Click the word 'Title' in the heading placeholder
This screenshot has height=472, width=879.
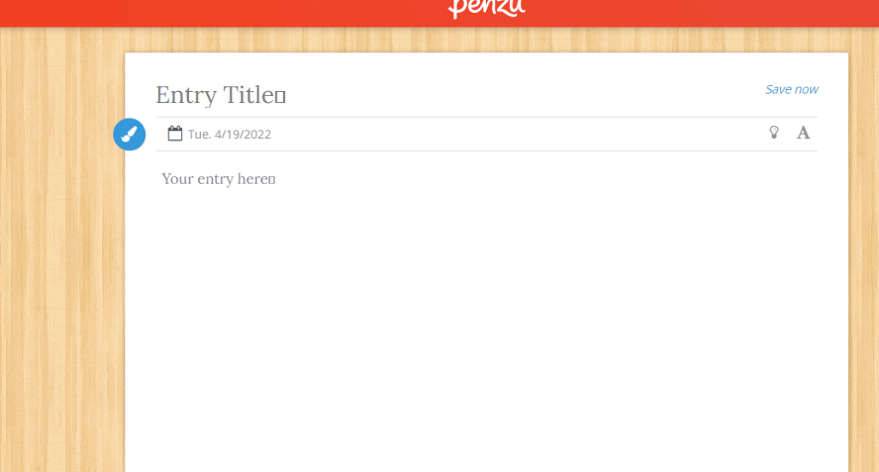[x=248, y=94]
